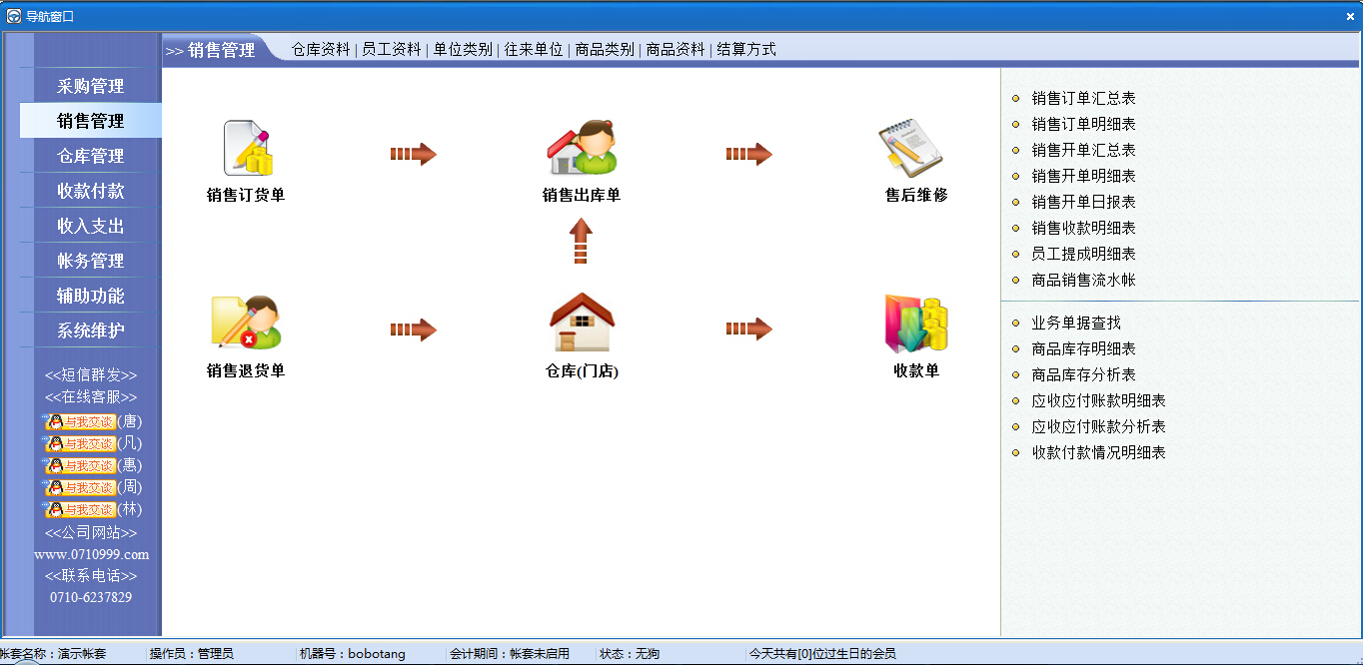This screenshot has width=1363, height=665.
Task: Click the birthday members status message
Action: tap(822, 653)
